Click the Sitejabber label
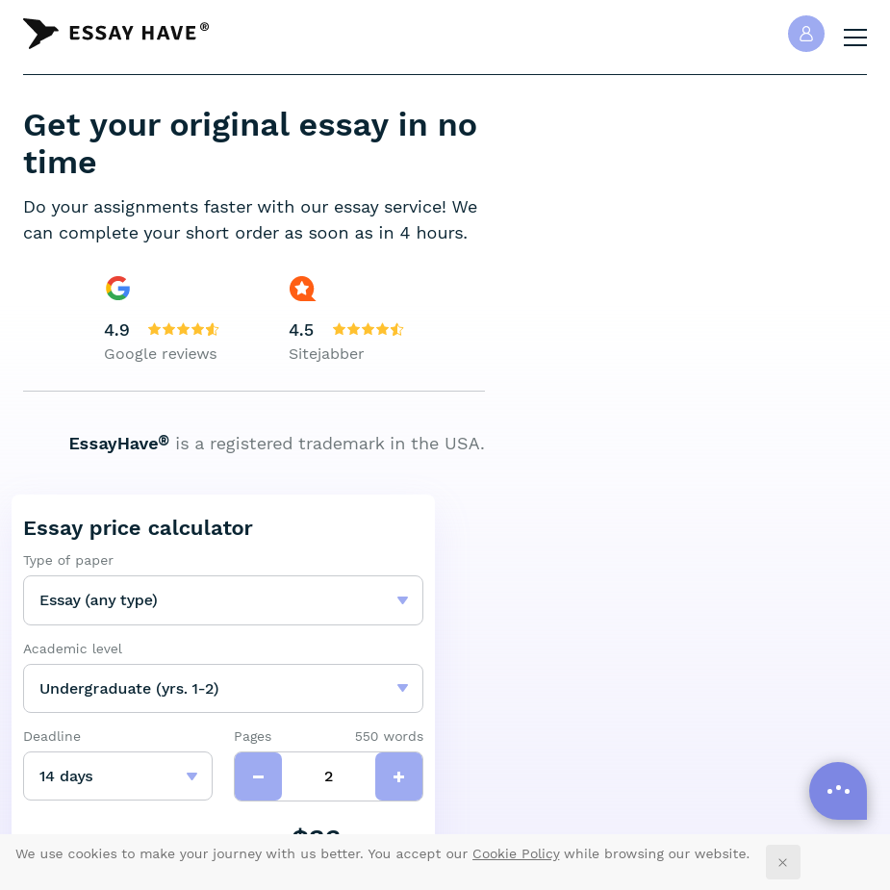 326,354
